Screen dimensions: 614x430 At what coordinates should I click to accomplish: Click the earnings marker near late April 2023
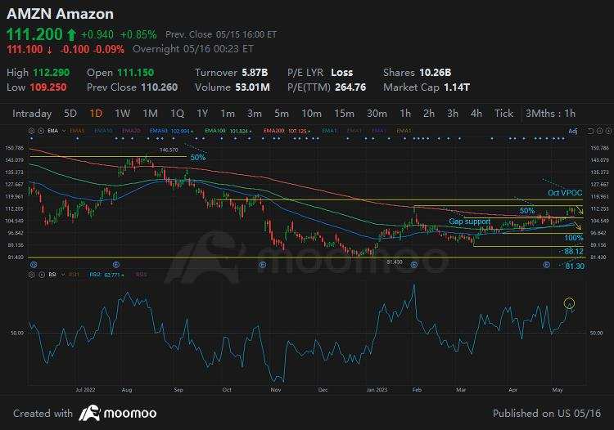click(547, 265)
